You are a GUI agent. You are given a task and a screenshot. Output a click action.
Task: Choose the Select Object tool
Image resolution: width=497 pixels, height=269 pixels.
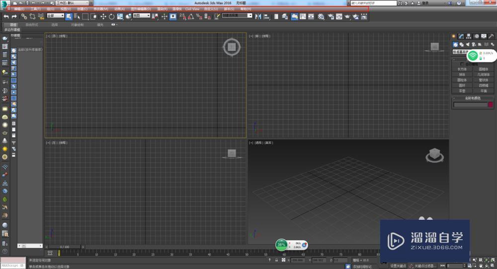(69, 16)
